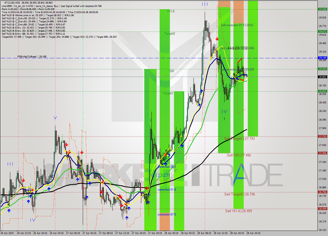Click the green 30.069 price axis tag
Viewport: 328px width, 236px height.
[x=322, y=9]
